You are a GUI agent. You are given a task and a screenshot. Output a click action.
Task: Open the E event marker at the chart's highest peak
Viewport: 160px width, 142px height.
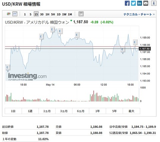pyautogui.click(x=52, y=29)
